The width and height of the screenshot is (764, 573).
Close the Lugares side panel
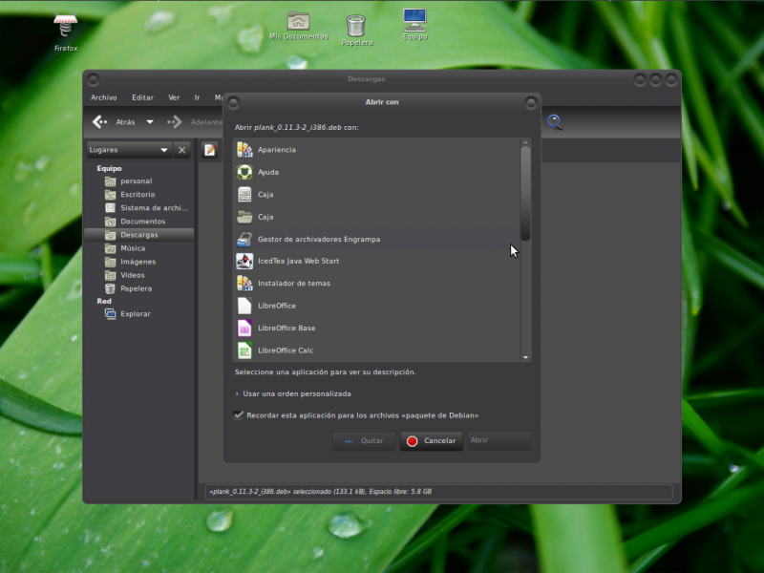tap(181, 150)
